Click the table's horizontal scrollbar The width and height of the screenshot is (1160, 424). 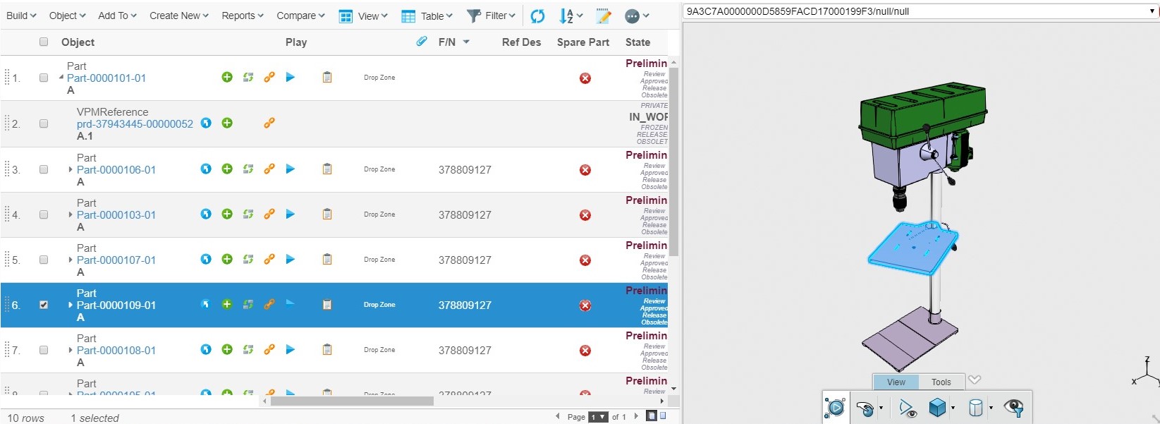point(352,401)
